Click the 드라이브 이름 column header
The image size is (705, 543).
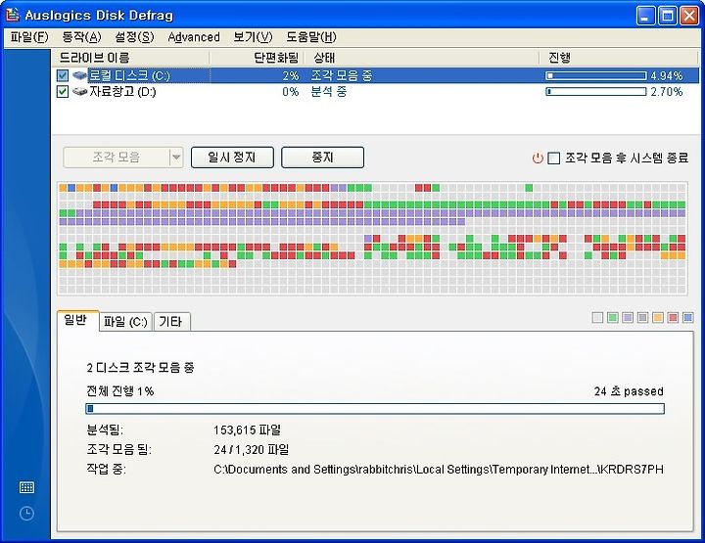(131, 58)
